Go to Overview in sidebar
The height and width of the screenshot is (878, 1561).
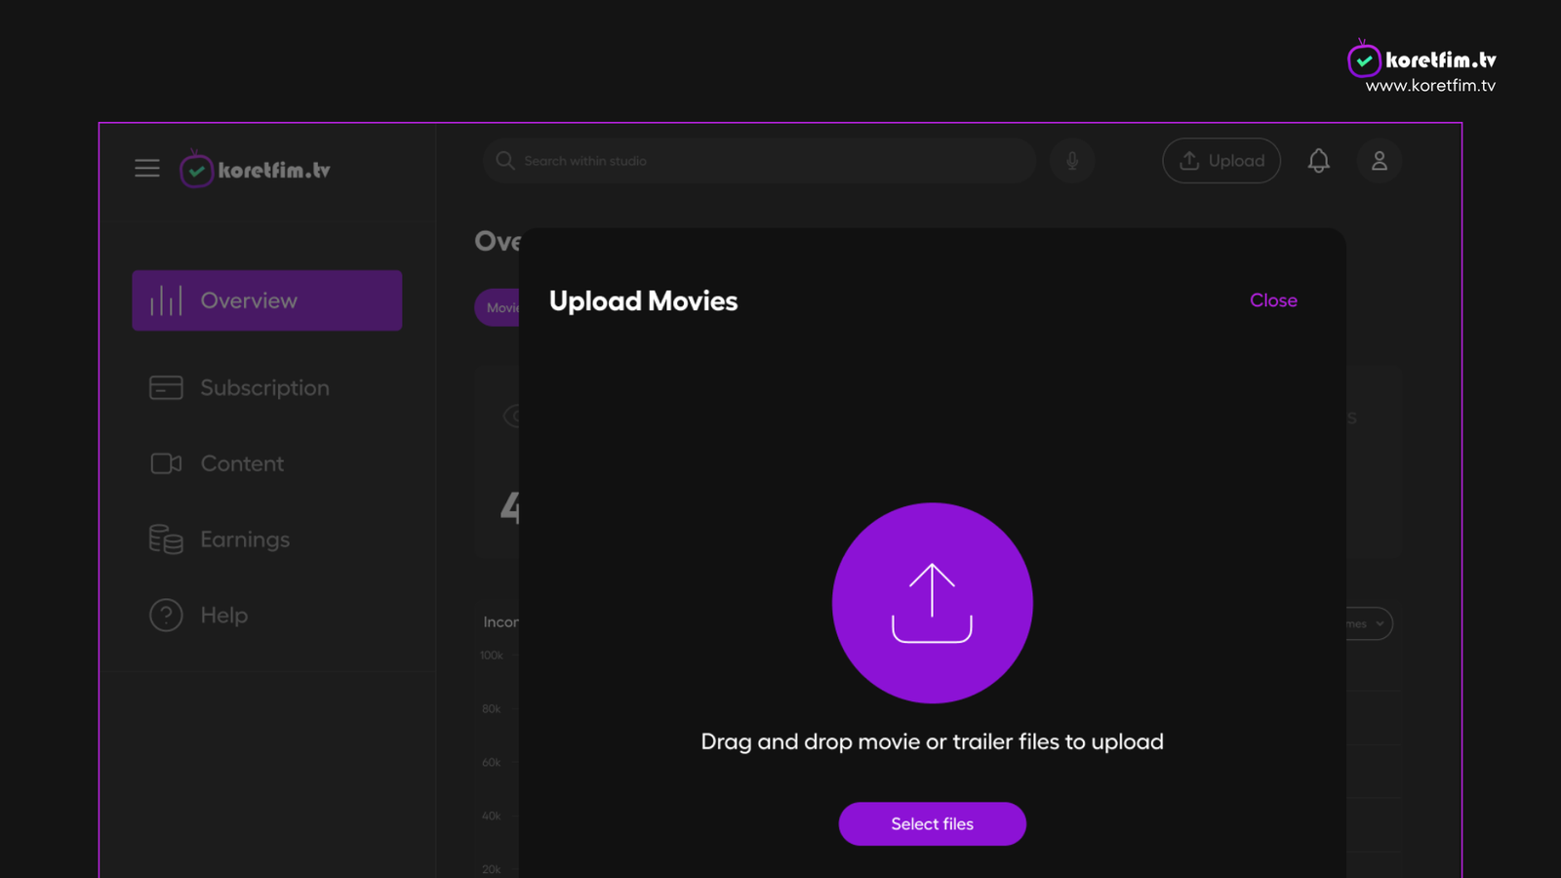pos(267,300)
